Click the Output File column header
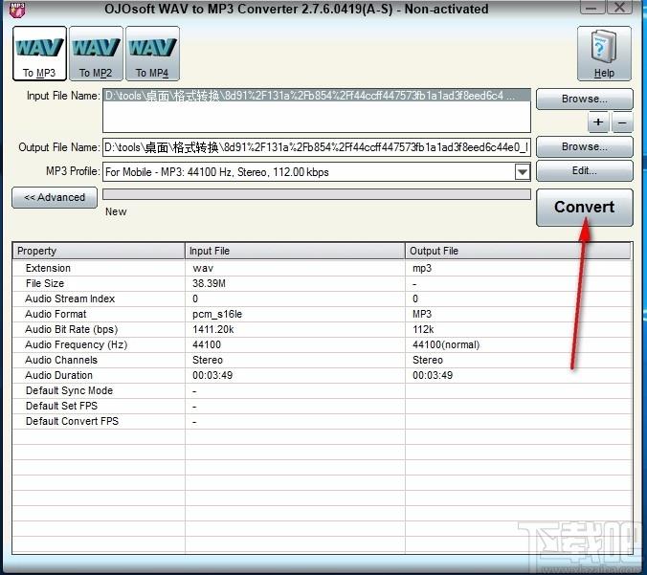The width and height of the screenshot is (647, 575). 518,251
